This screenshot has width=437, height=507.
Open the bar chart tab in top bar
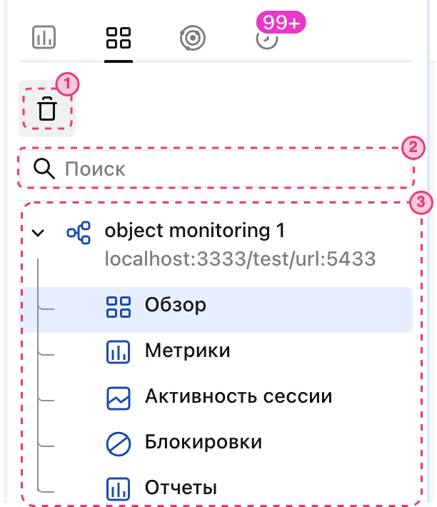pyautogui.click(x=44, y=38)
